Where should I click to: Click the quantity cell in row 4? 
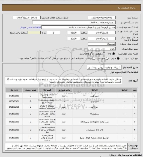31,114
